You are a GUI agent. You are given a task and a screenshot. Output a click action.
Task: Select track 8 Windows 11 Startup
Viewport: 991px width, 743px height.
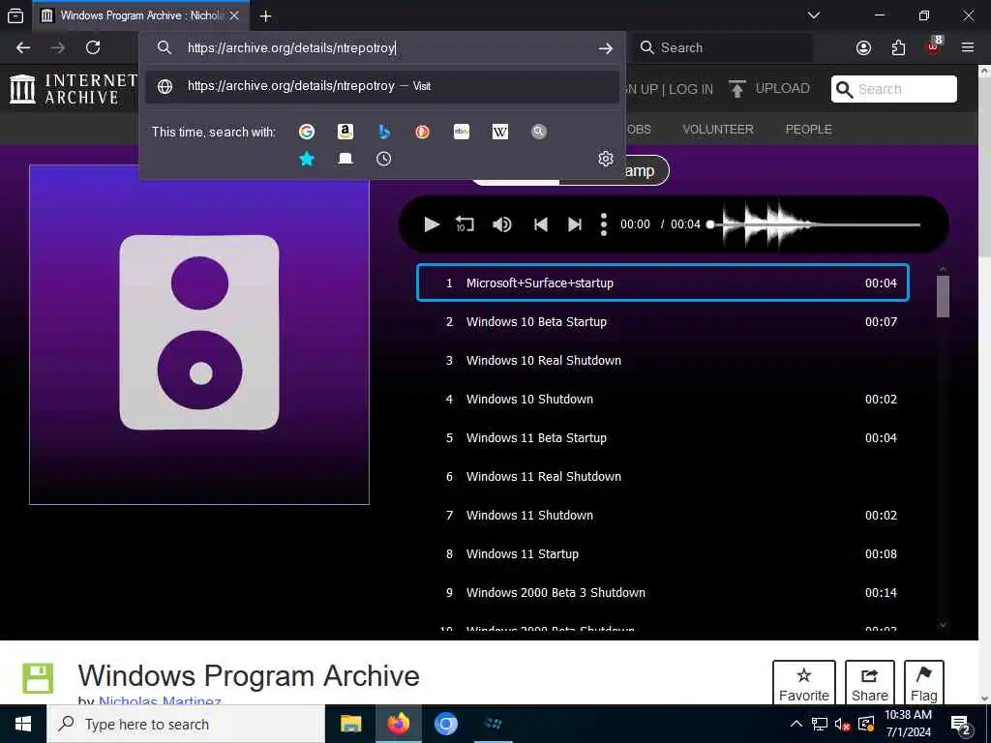[662, 553]
